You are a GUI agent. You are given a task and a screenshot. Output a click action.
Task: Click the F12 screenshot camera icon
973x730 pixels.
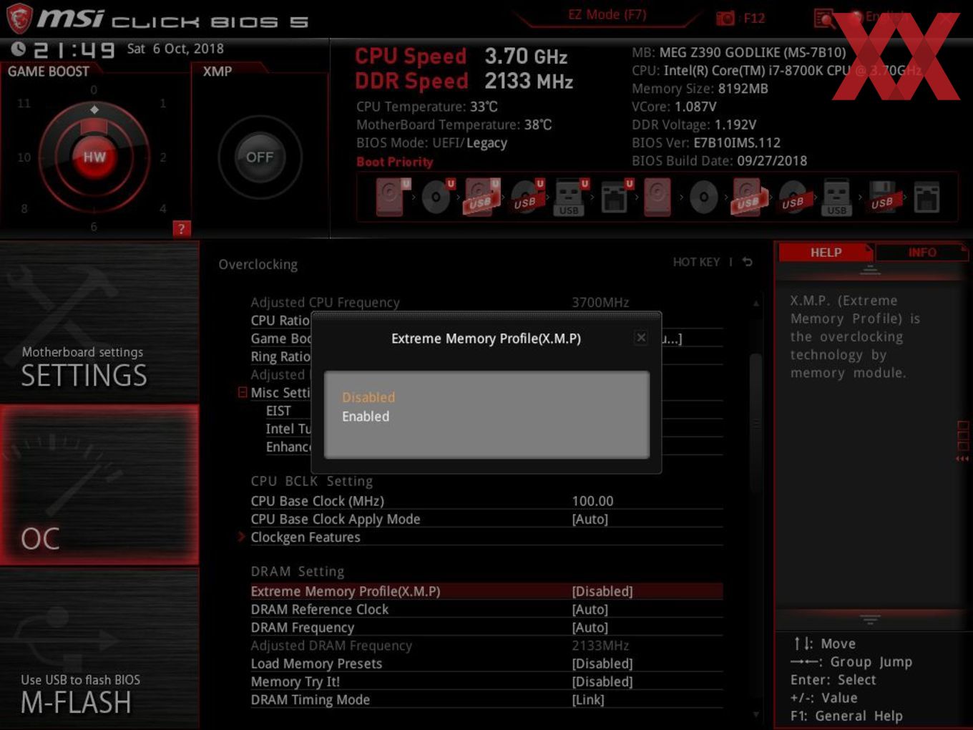click(725, 18)
